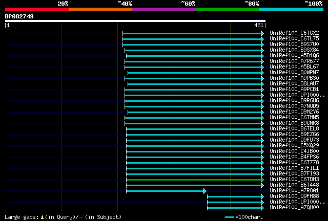The image size is (328, 221).
Task: Open hit UniRef100_A5B1Q6 label
Action: coord(294,55)
